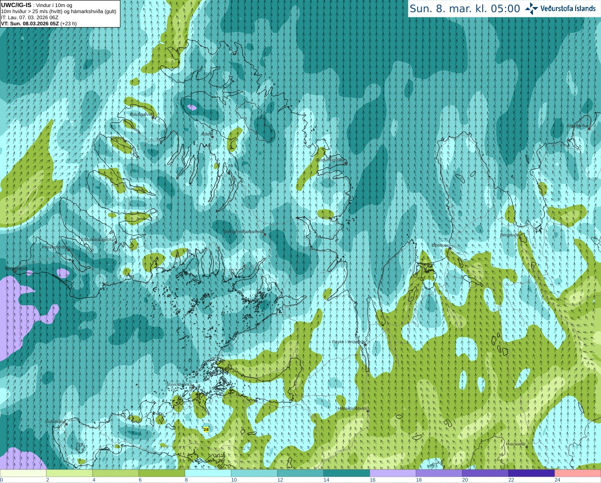Click the pink above-24 m/s swatch

point(578,473)
